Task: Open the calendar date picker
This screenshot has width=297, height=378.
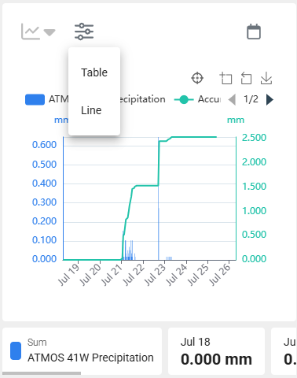Action: pos(254,31)
